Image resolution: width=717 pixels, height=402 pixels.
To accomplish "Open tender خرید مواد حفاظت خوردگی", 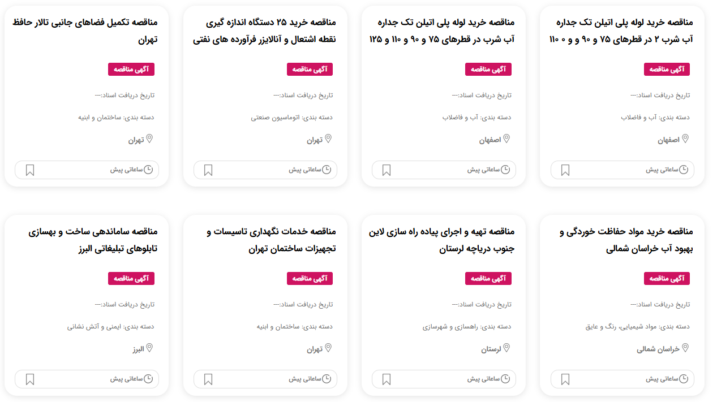I will point(626,240).
